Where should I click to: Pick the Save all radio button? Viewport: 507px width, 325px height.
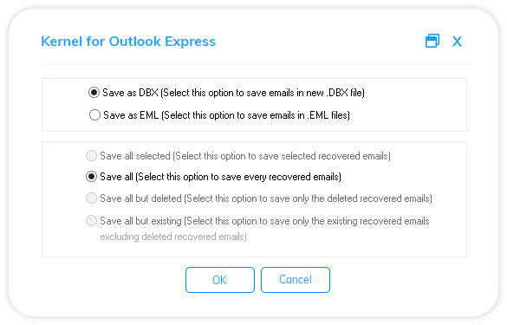[x=91, y=177]
